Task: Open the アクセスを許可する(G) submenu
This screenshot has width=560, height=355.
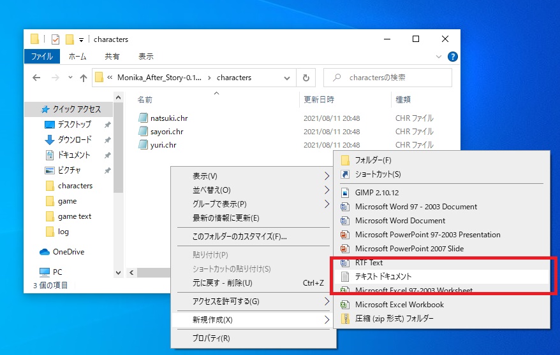Action: click(x=254, y=302)
